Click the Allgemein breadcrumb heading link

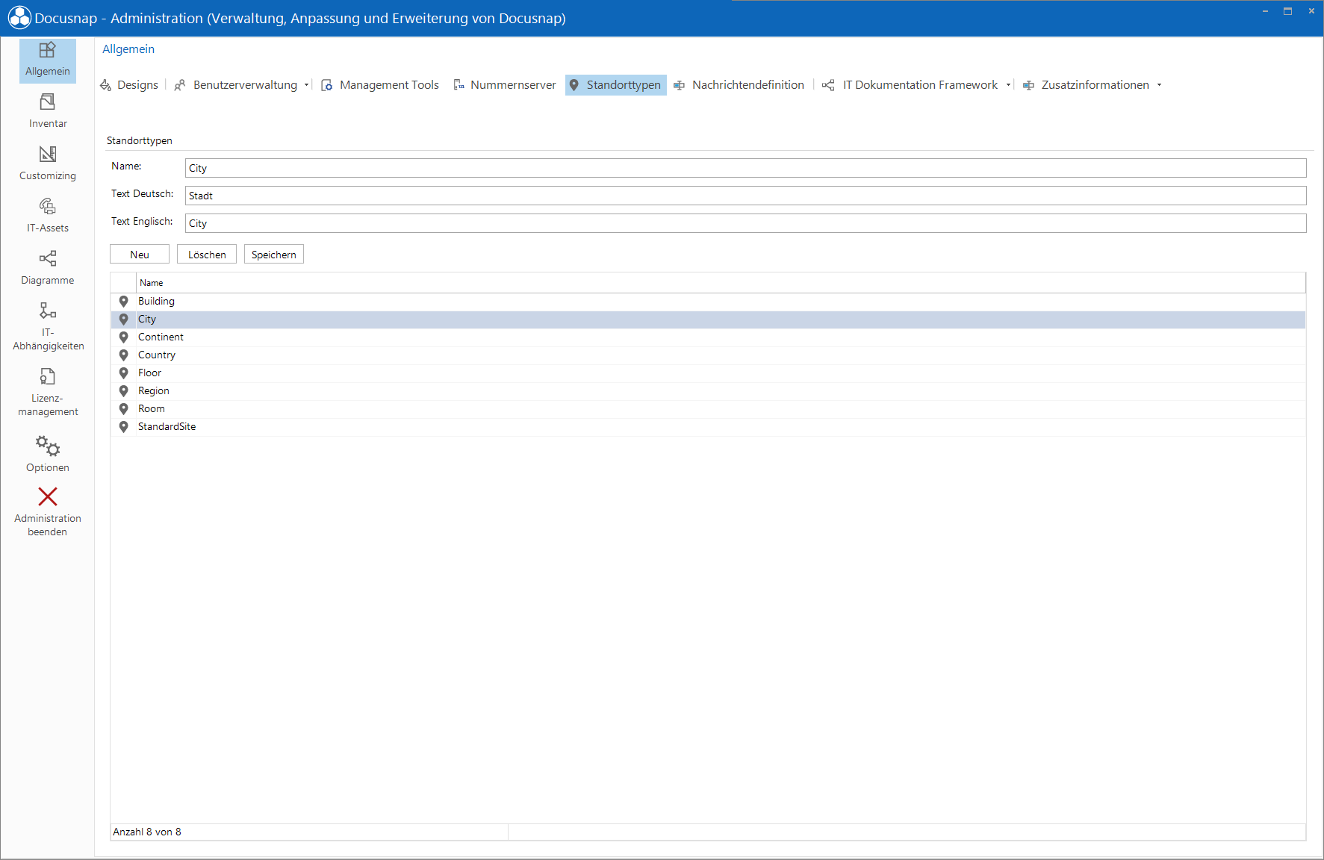point(128,49)
